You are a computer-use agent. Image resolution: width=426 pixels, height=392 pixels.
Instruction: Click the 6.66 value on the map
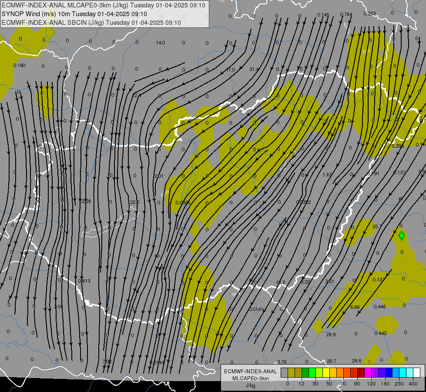point(355,307)
